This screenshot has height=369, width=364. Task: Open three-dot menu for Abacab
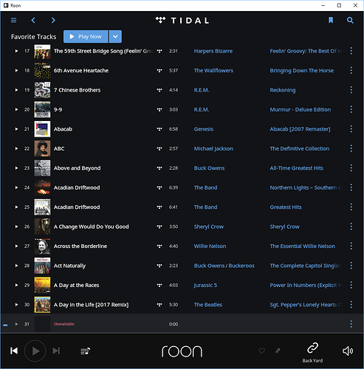(351, 129)
